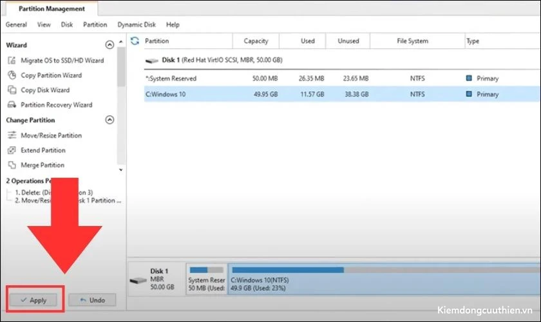Image resolution: width=541 pixels, height=322 pixels.
Task: Click the Merge Partition icon
Action: pos(12,165)
